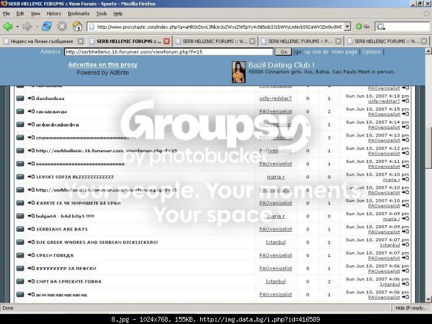This screenshot has width=432, height=324.
Task: Click the Forward arrow navigation button
Action: coord(27,26)
